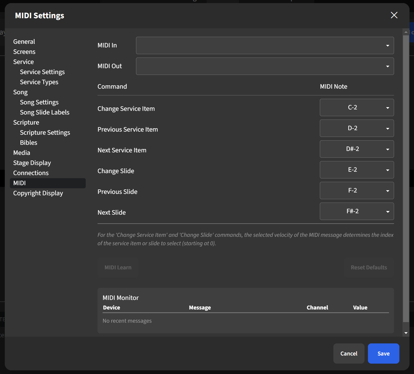Change the Change Service Item note from C-2
Screen dimensions: 414x374
click(356, 107)
